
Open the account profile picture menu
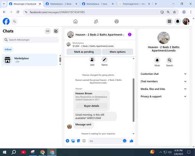pos(186,21)
